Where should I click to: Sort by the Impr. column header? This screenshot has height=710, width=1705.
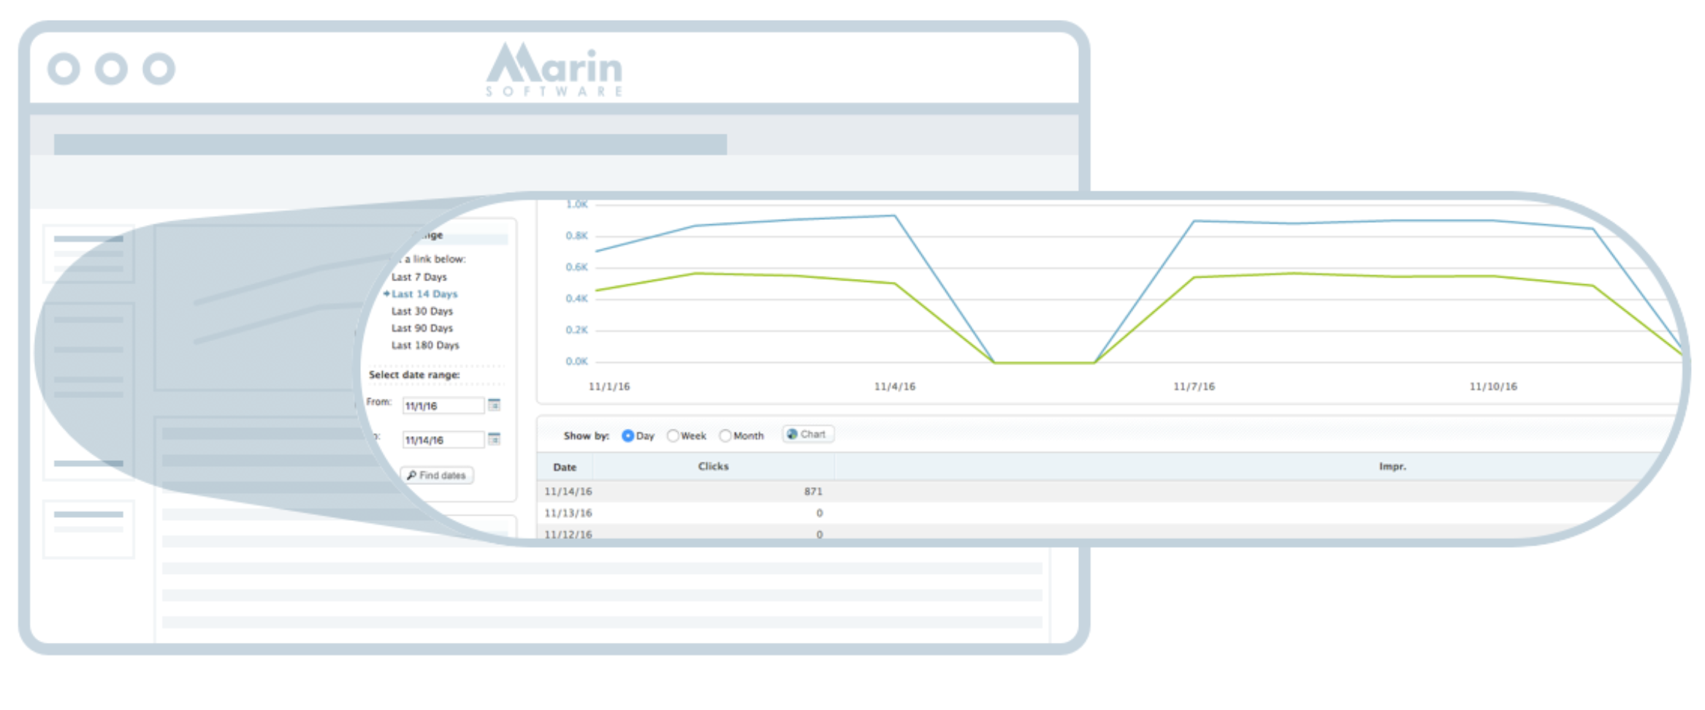[1392, 467]
